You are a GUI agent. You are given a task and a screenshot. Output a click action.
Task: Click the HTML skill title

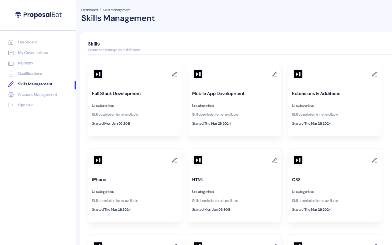tap(198, 180)
